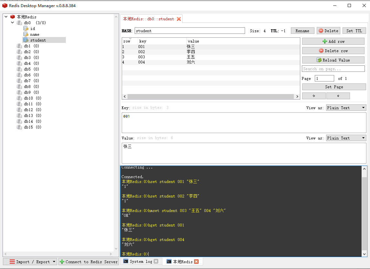Click the key icon beside name
The width and height of the screenshot is (370, 269).
(x=26, y=34)
